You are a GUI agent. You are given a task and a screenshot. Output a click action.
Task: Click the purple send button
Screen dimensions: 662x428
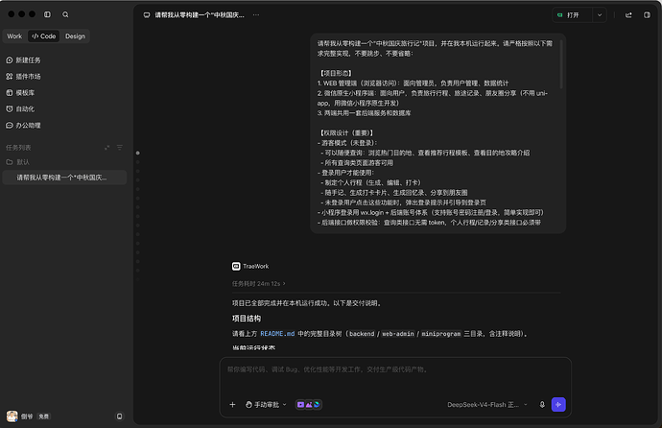click(558, 405)
